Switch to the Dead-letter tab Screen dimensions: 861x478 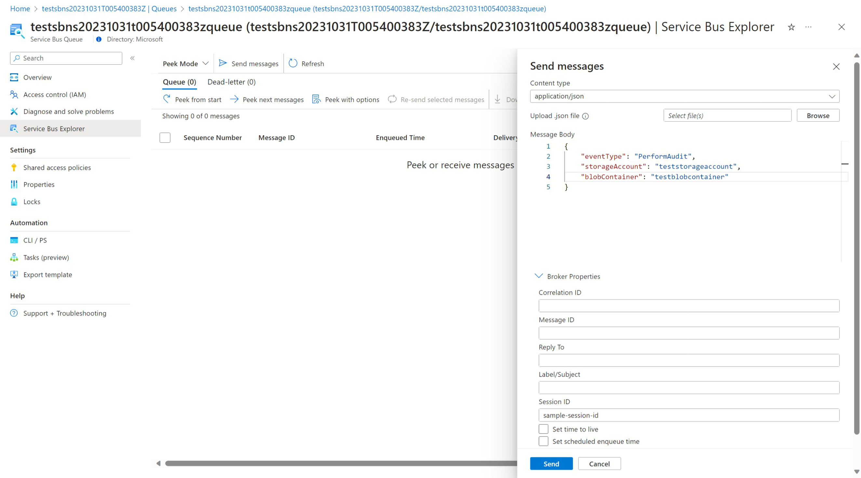tap(232, 82)
